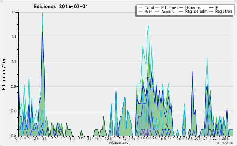Click the y-axis value 0.8
237x146 pixels.
click(14, 86)
